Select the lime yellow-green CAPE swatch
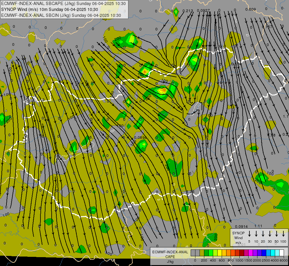This screenshot has height=266, width=289. [x=215, y=253]
